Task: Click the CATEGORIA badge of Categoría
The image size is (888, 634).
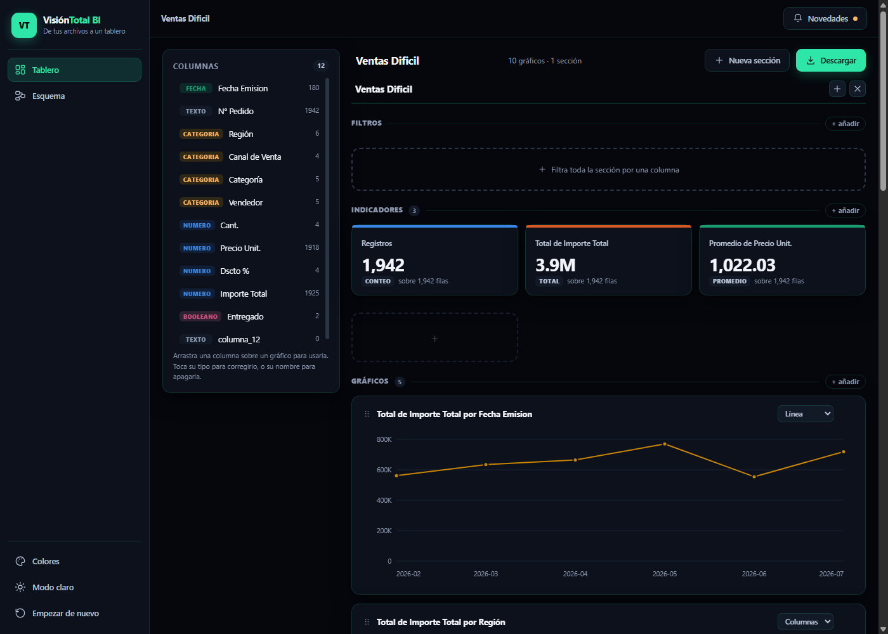Action: pos(201,180)
